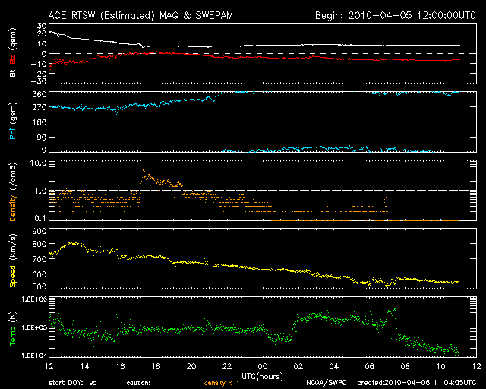Viewport: 486px width, 389px height.
Task: Click the "18" hour label on the time axis
Action: [156, 366]
